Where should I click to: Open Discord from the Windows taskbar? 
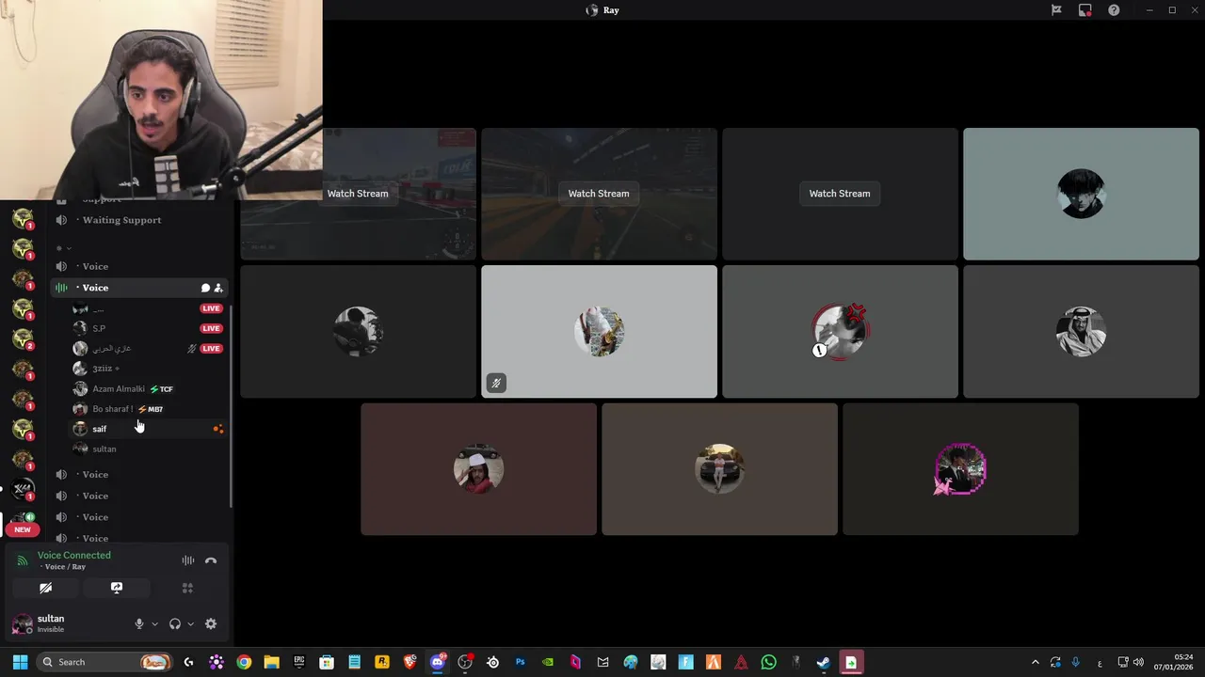tap(438, 662)
